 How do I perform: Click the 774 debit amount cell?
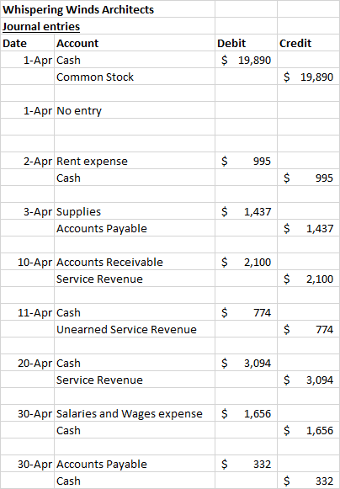point(246,312)
